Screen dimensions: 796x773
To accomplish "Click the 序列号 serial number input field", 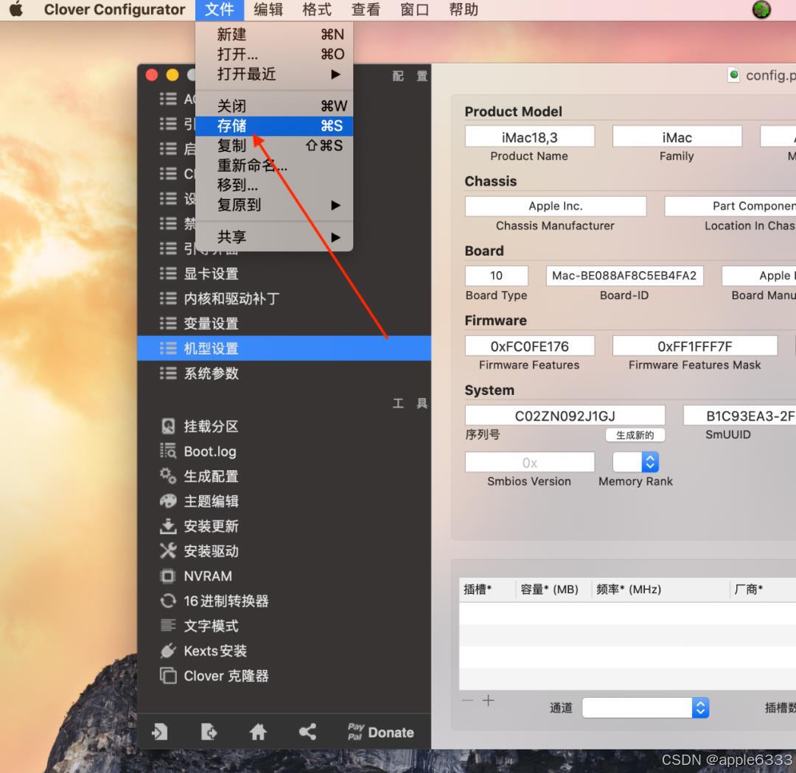I will [565, 416].
